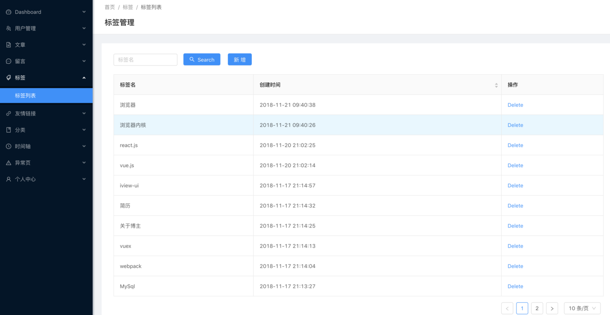This screenshot has width=610, height=315.
Task: Click the 留言 message bubble icon
Action: 8,61
